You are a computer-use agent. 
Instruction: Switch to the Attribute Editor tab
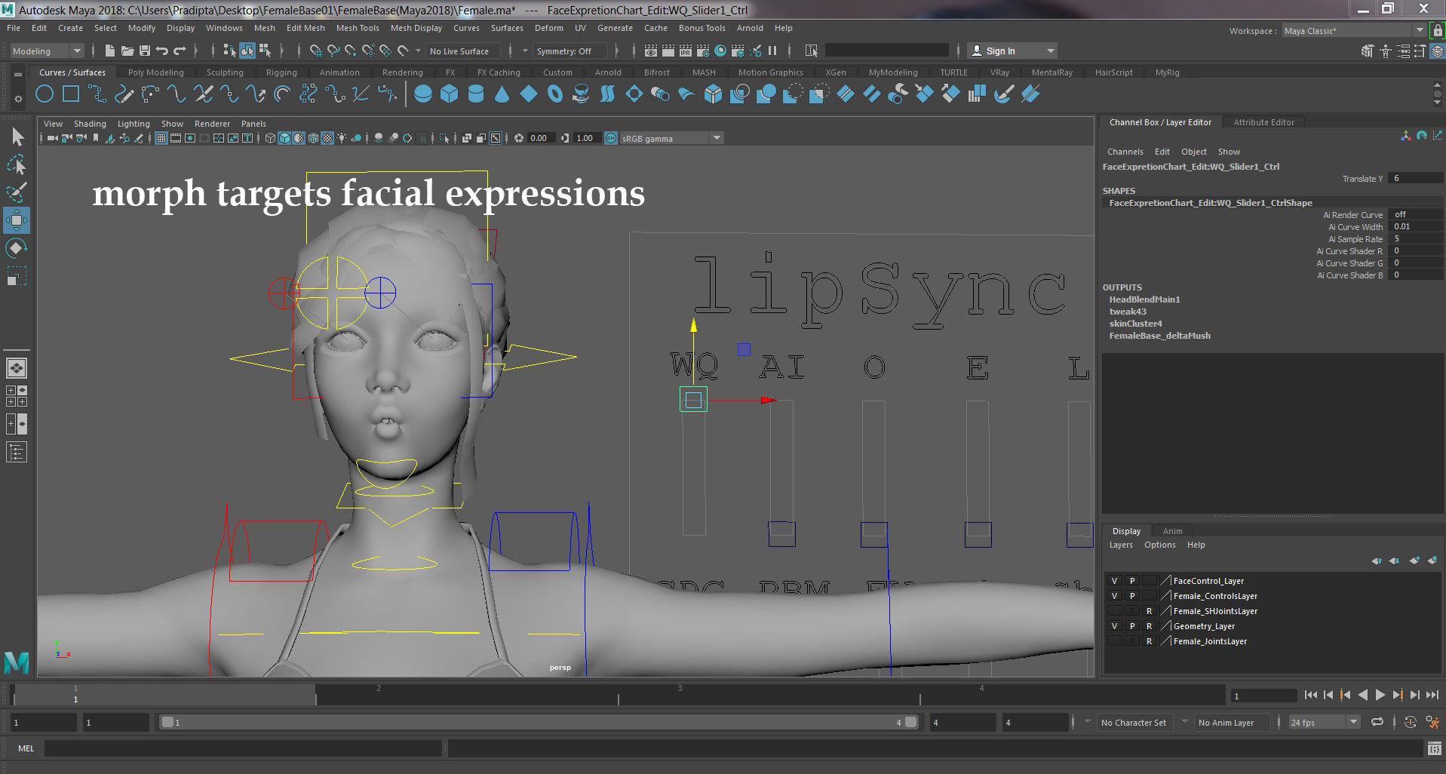click(x=1263, y=122)
